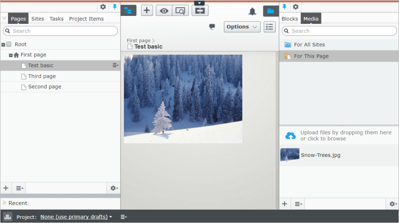Screen dimensions: 399x223
Task: Toggle the eye preview mode button
Action: tap(164, 10)
